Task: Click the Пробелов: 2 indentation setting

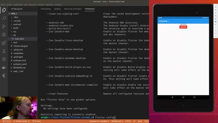Action: point(117,121)
